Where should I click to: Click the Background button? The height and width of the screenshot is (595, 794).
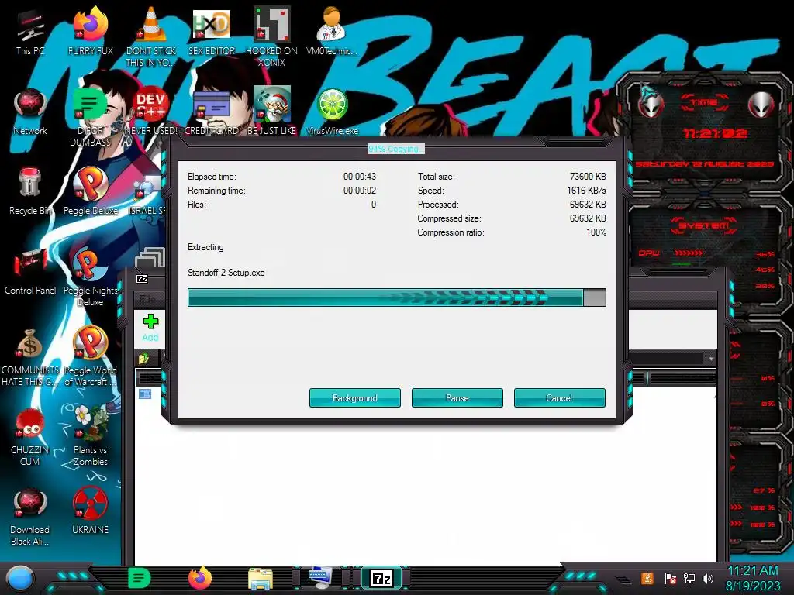pyautogui.click(x=355, y=397)
